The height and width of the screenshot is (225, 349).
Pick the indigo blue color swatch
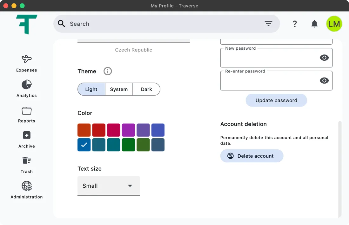click(158, 130)
